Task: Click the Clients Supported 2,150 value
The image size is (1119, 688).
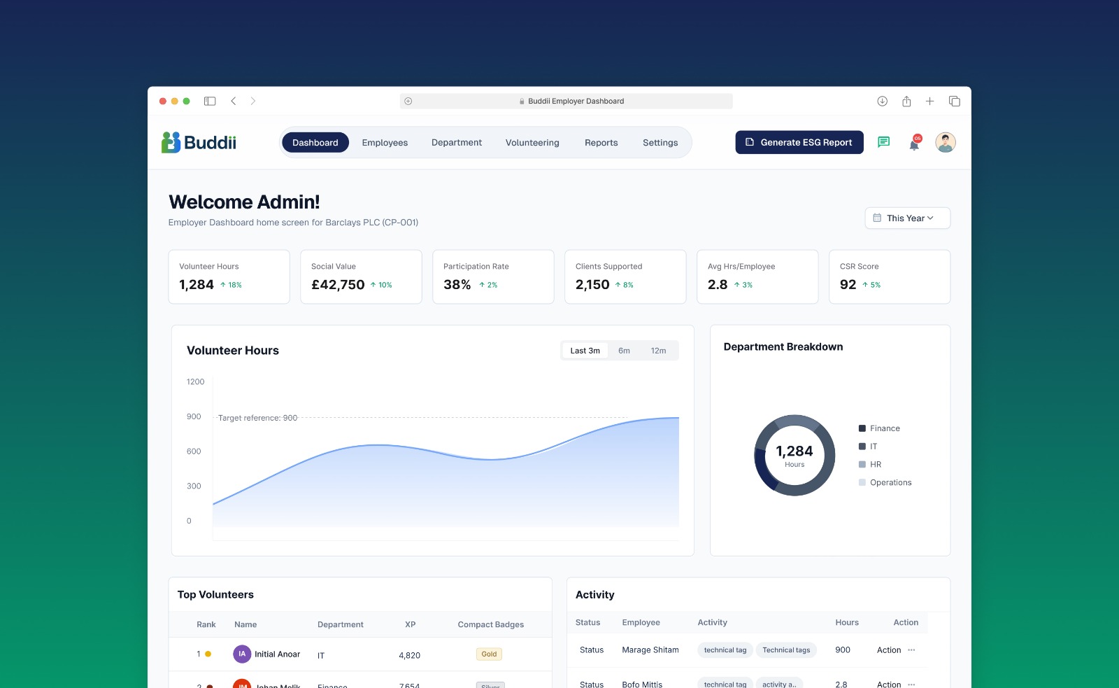Action: 592,285
